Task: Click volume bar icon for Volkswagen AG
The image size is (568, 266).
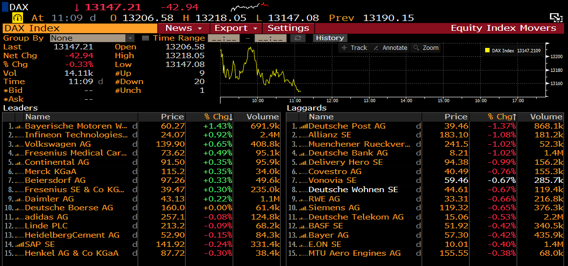Action: point(20,144)
